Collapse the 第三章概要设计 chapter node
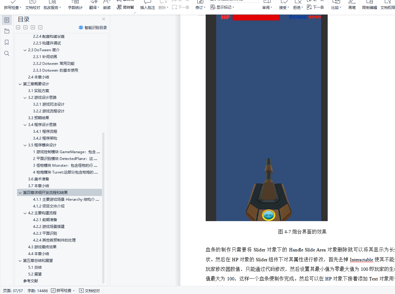 pos(20,84)
